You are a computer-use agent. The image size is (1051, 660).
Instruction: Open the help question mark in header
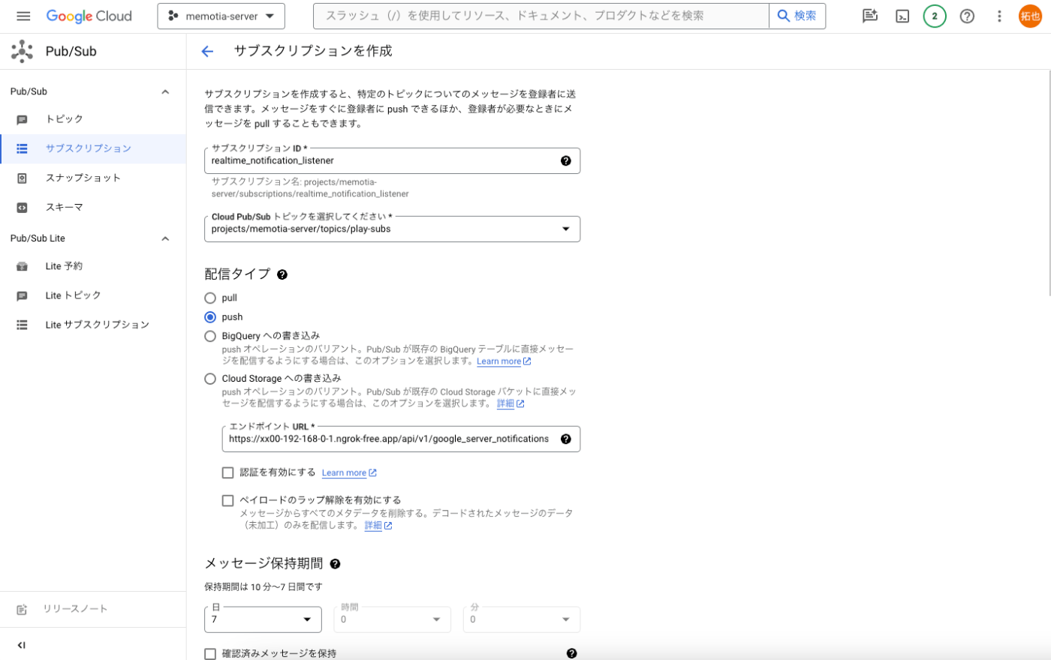point(967,16)
